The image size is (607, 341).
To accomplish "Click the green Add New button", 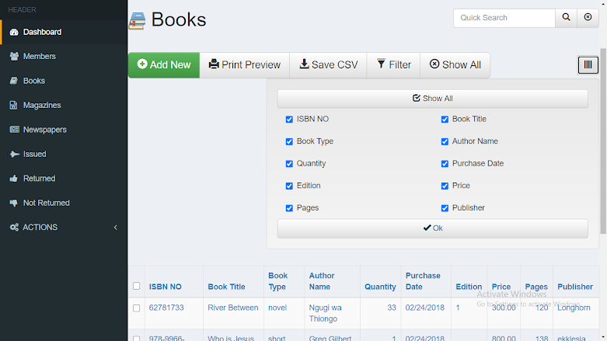I will (164, 65).
